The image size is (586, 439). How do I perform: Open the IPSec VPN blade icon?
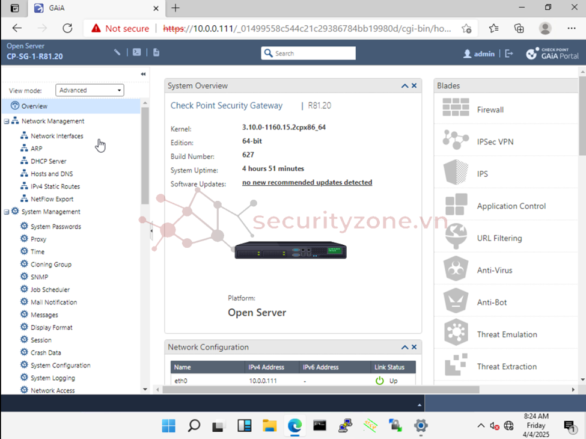(456, 140)
